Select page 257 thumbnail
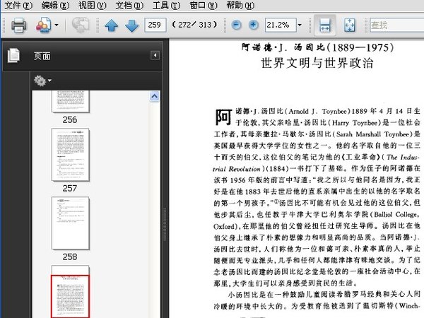Image resolution: width=424 pixels, height=318 pixels. (x=69, y=155)
